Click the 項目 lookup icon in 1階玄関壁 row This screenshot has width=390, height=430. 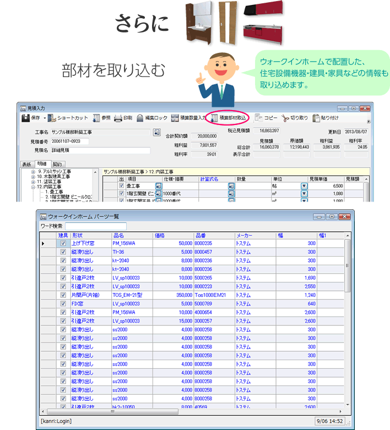(159, 193)
